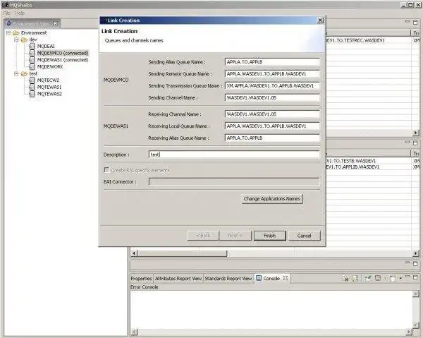Toggle scroll lock in Console toolbar
Screen dimensions: 423x338
(355, 278)
